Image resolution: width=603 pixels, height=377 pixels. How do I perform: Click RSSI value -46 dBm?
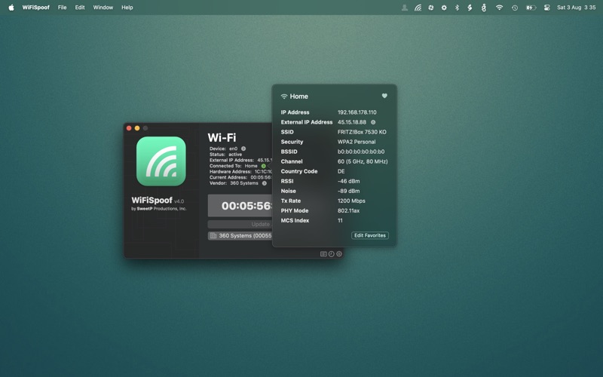[348, 181]
